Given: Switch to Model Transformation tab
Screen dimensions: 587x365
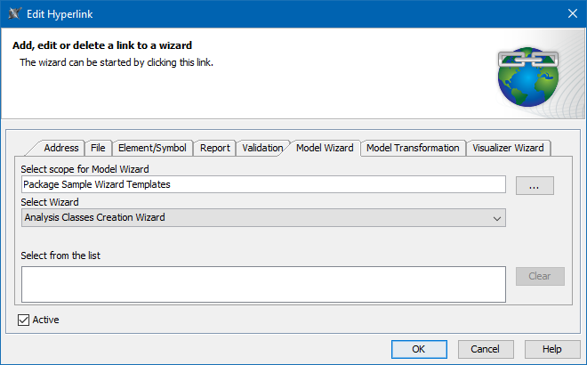Looking at the screenshot, I should tap(413, 148).
